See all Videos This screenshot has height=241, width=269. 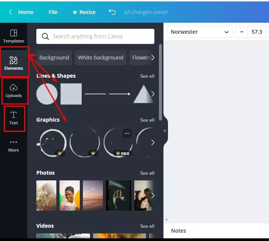[147, 226]
